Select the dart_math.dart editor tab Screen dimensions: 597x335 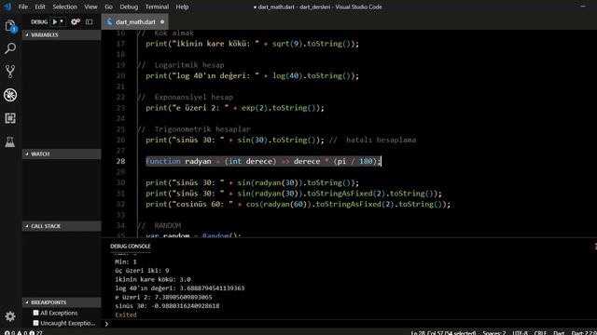[x=135, y=22]
